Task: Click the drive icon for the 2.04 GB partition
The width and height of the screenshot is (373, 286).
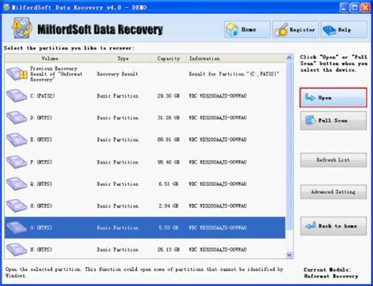Action: [17, 206]
